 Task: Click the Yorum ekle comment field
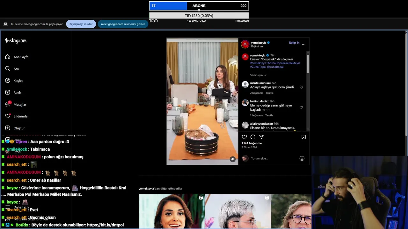tap(274, 158)
